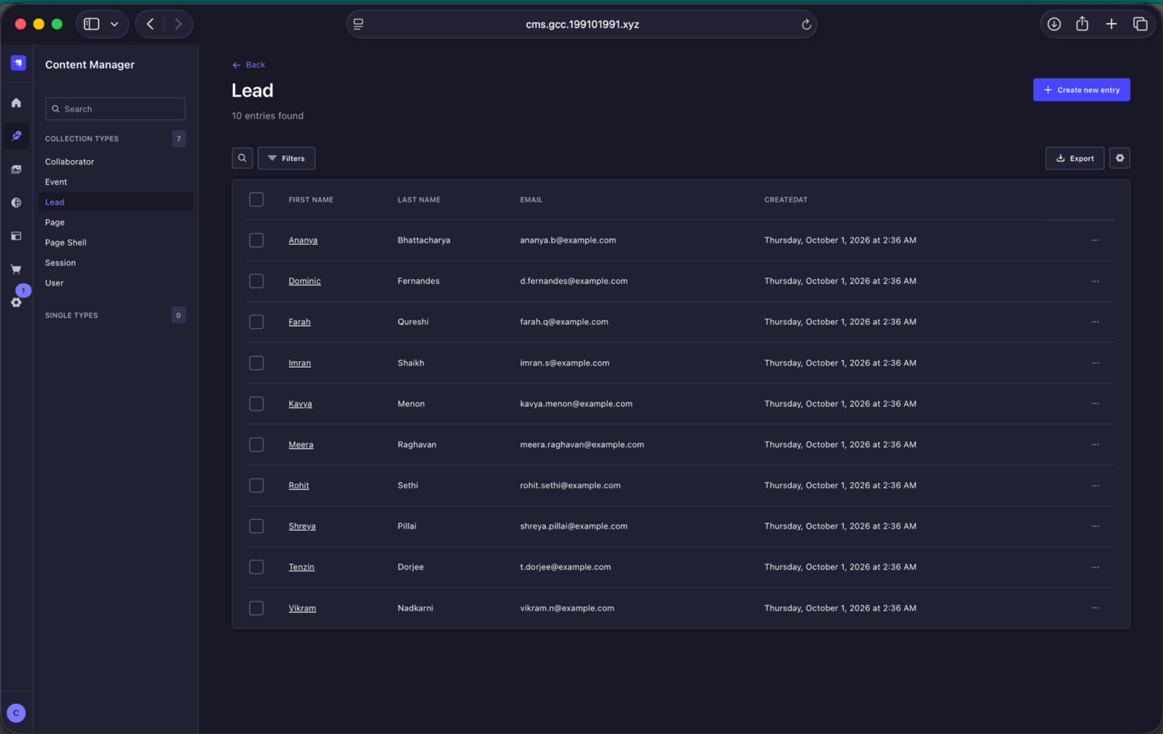Open the Shreya entry link

tap(302, 526)
